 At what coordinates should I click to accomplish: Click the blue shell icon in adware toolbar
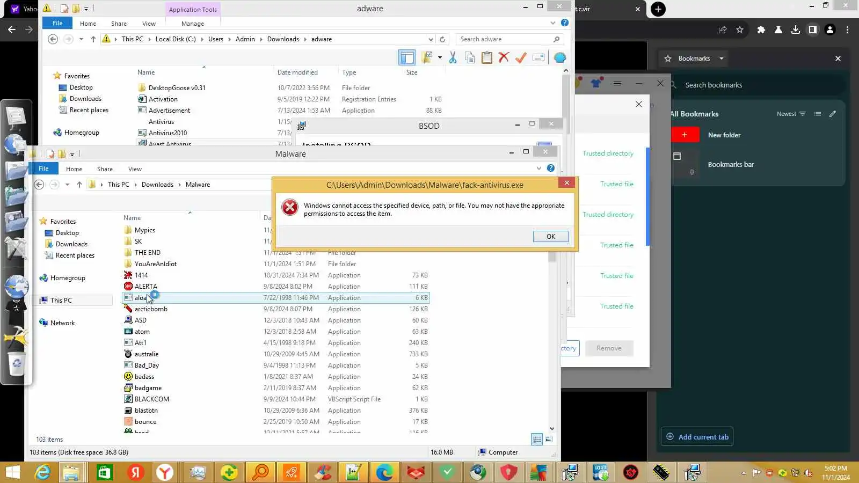point(560,58)
